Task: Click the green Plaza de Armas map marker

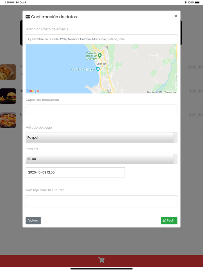Action: pyautogui.click(x=100, y=55)
